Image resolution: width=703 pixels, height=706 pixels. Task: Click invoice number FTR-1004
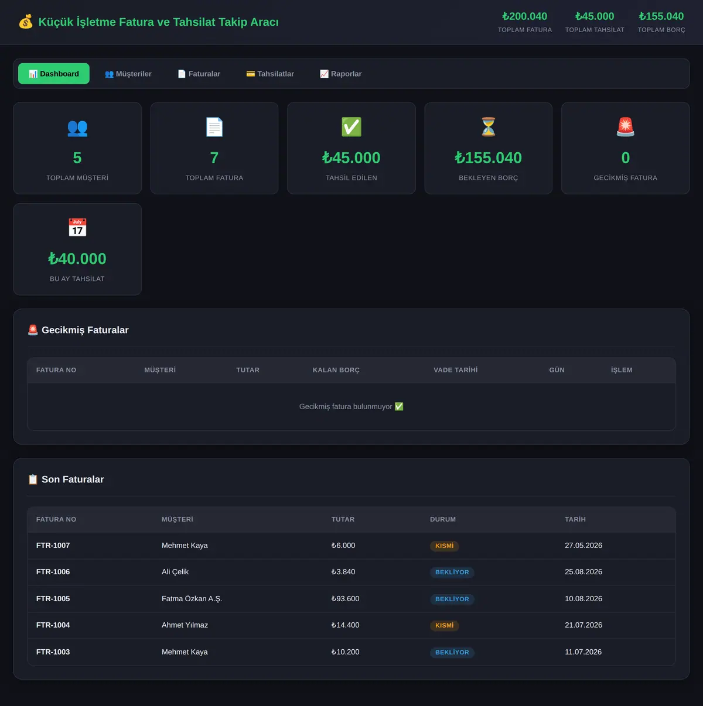(53, 625)
